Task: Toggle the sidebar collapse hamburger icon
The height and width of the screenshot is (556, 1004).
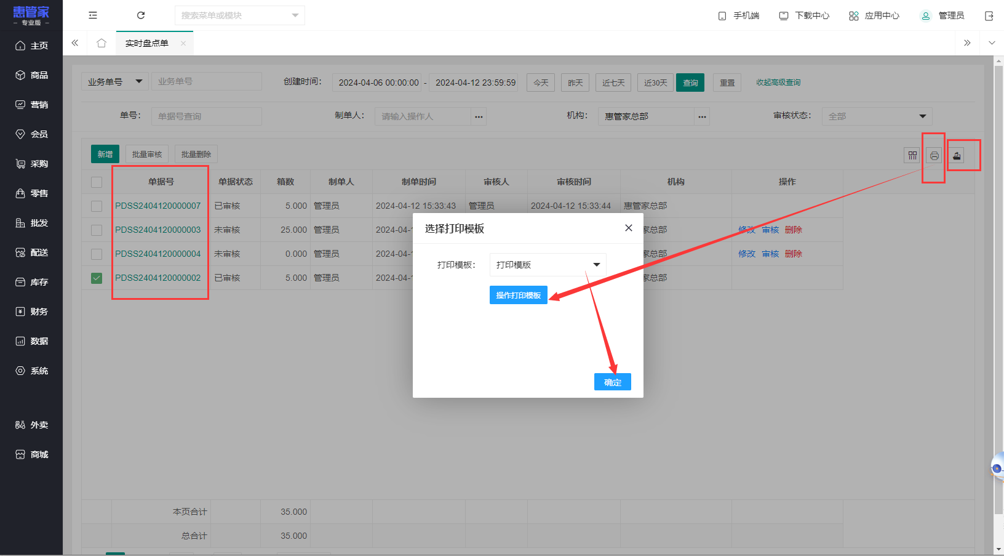Action: (x=93, y=15)
